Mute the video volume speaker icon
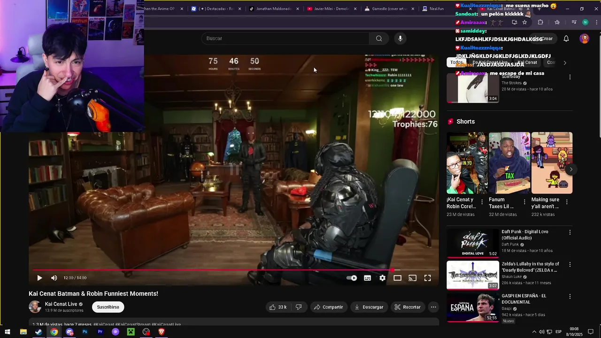Viewport: 601px width, 338px height. click(x=54, y=278)
